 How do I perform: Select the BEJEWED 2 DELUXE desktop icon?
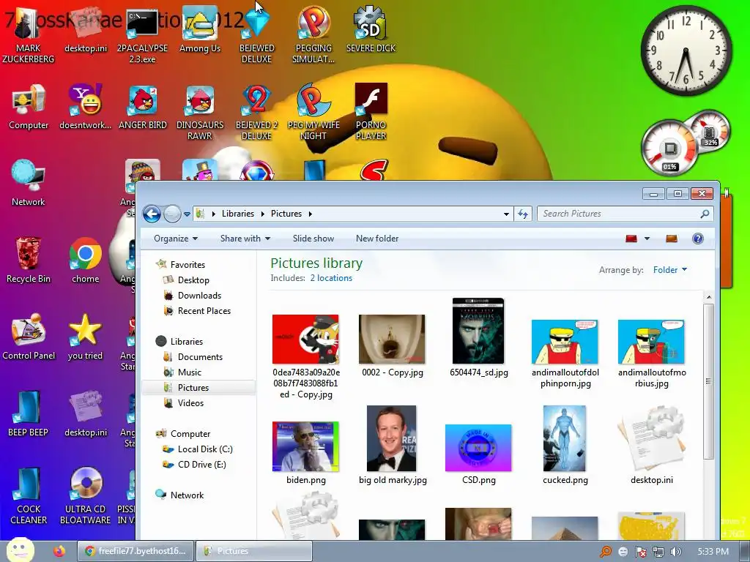pos(257,113)
